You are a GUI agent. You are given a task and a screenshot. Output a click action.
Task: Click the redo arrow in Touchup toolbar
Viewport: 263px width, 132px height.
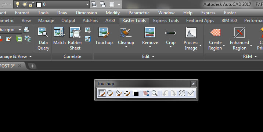pos(173,93)
